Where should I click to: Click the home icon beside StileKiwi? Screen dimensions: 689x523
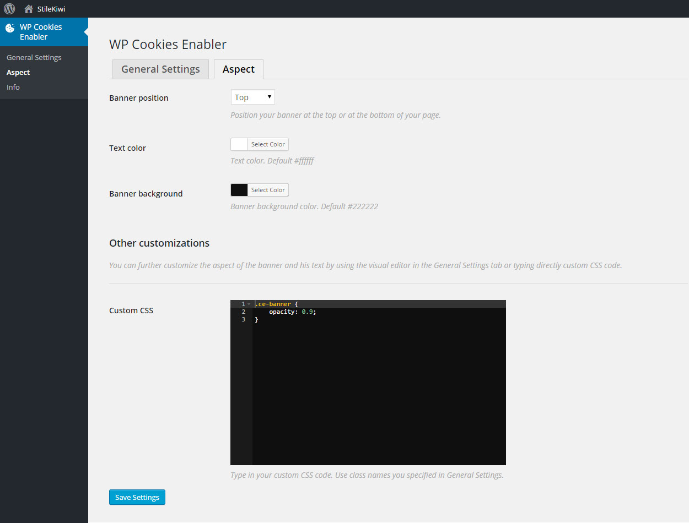[x=29, y=9]
